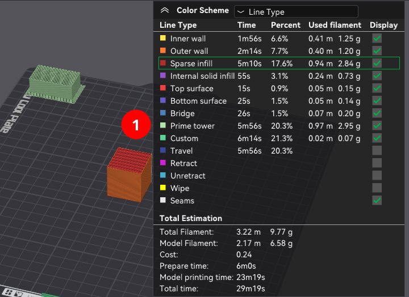Click the Percent column header
Viewport: 409px width, 297px height.
(286, 25)
